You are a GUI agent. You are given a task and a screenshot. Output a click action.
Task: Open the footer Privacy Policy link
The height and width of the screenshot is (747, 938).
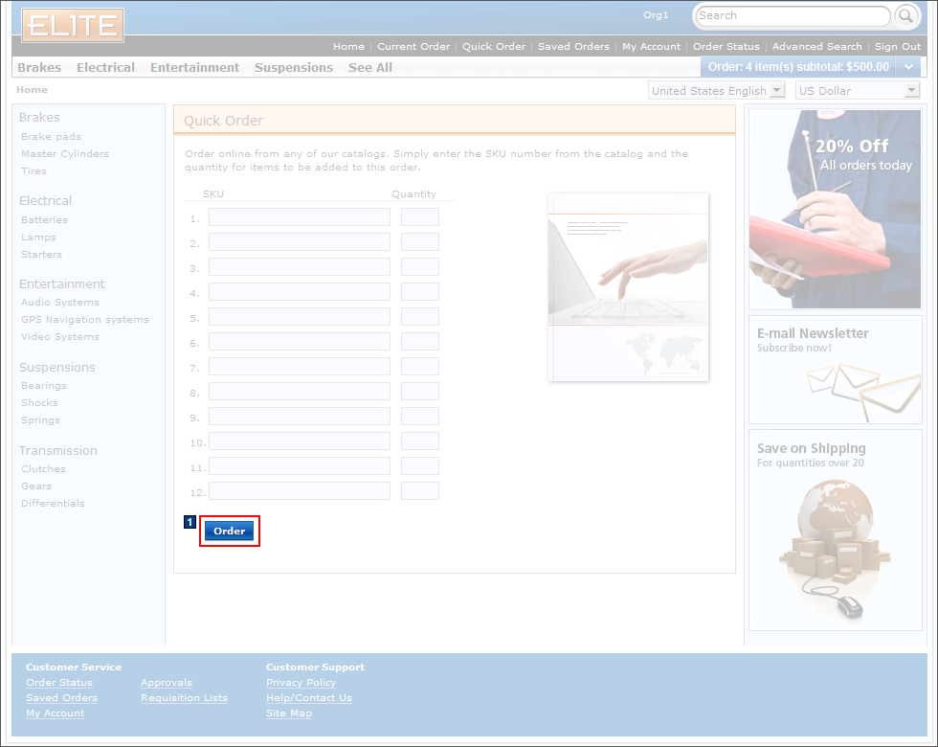[x=301, y=682]
